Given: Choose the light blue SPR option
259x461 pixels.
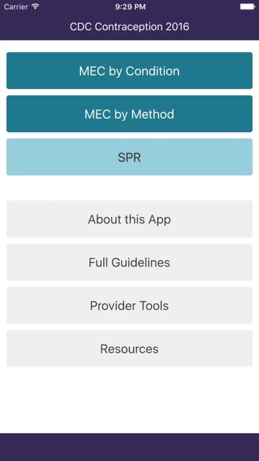Looking at the screenshot, I should tap(129, 157).
